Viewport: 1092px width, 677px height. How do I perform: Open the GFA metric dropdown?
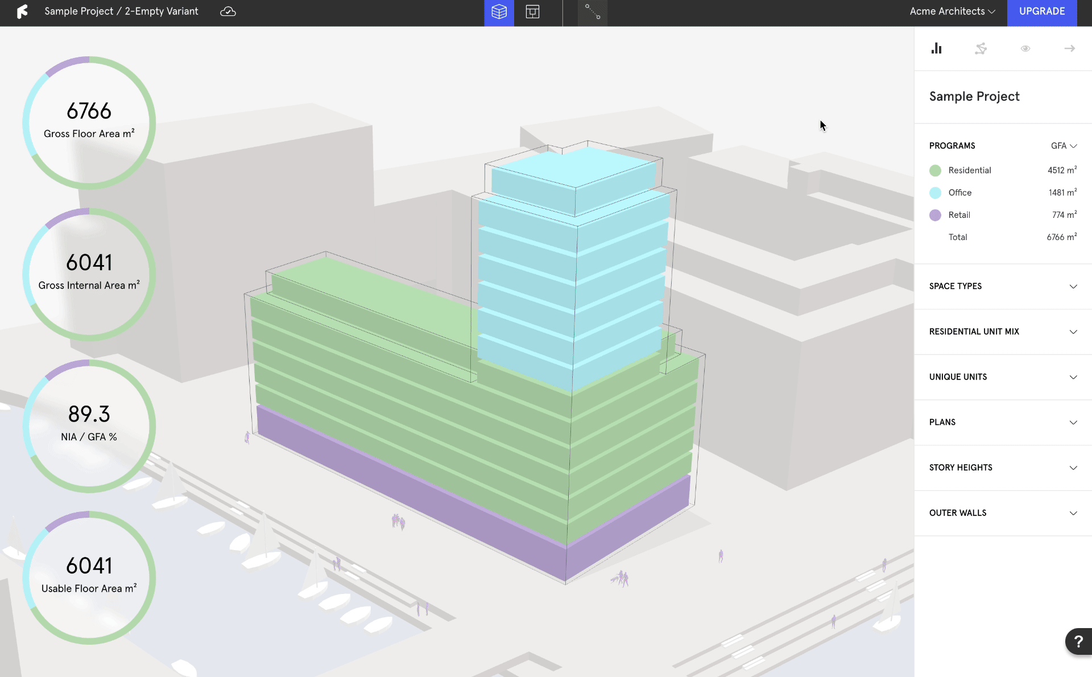[1064, 146]
